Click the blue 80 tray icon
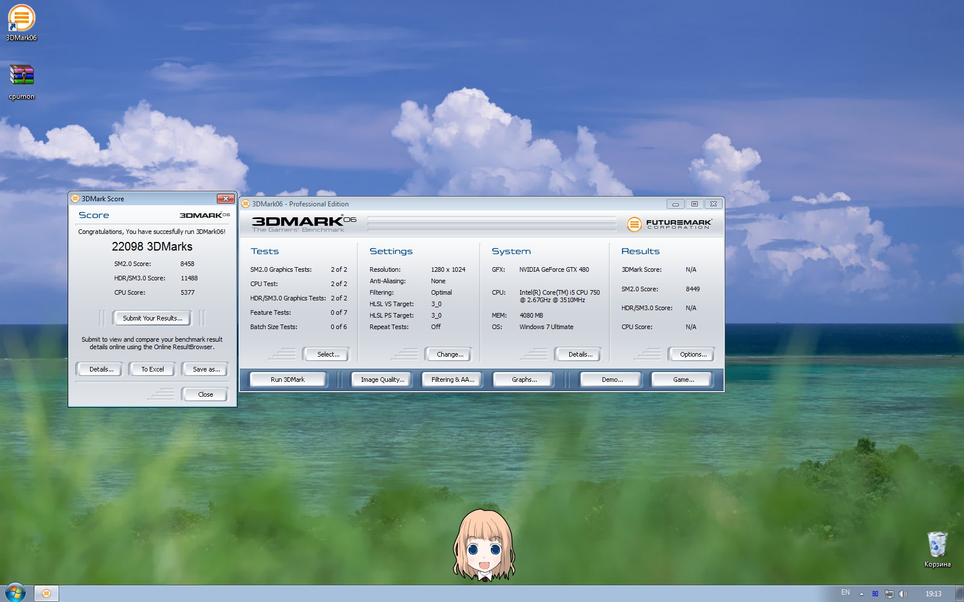 [x=875, y=594]
